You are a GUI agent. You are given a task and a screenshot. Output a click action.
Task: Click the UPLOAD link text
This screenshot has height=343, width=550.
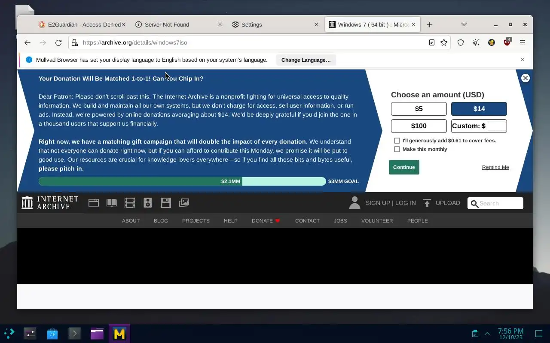pyautogui.click(x=448, y=203)
